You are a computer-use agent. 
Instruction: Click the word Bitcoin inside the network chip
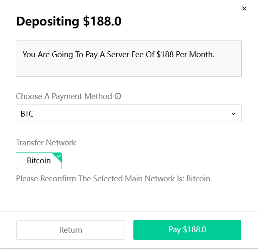(x=38, y=160)
